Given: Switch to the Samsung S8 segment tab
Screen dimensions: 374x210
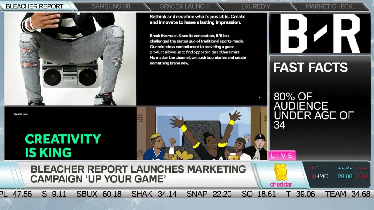Looking at the screenshot, I should click(111, 6).
